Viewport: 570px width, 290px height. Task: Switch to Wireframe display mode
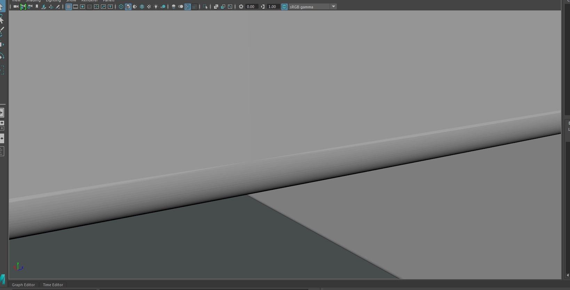click(x=121, y=7)
